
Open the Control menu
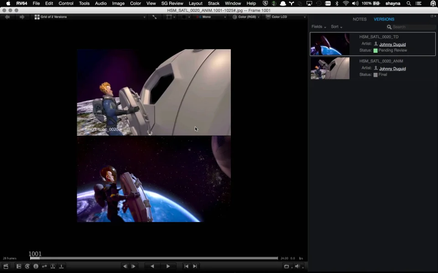pos(66,3)
